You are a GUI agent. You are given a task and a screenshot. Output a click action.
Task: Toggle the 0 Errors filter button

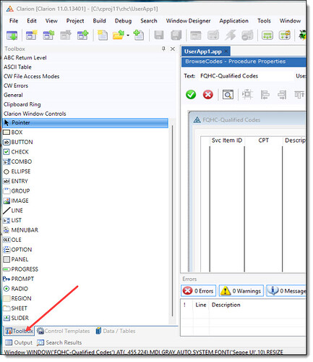click(x=199, y=291)
